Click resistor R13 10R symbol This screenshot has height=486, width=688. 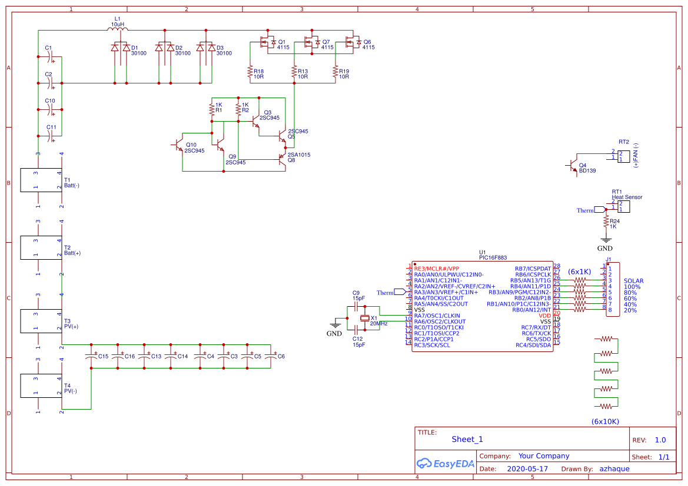tap(294, 73)
